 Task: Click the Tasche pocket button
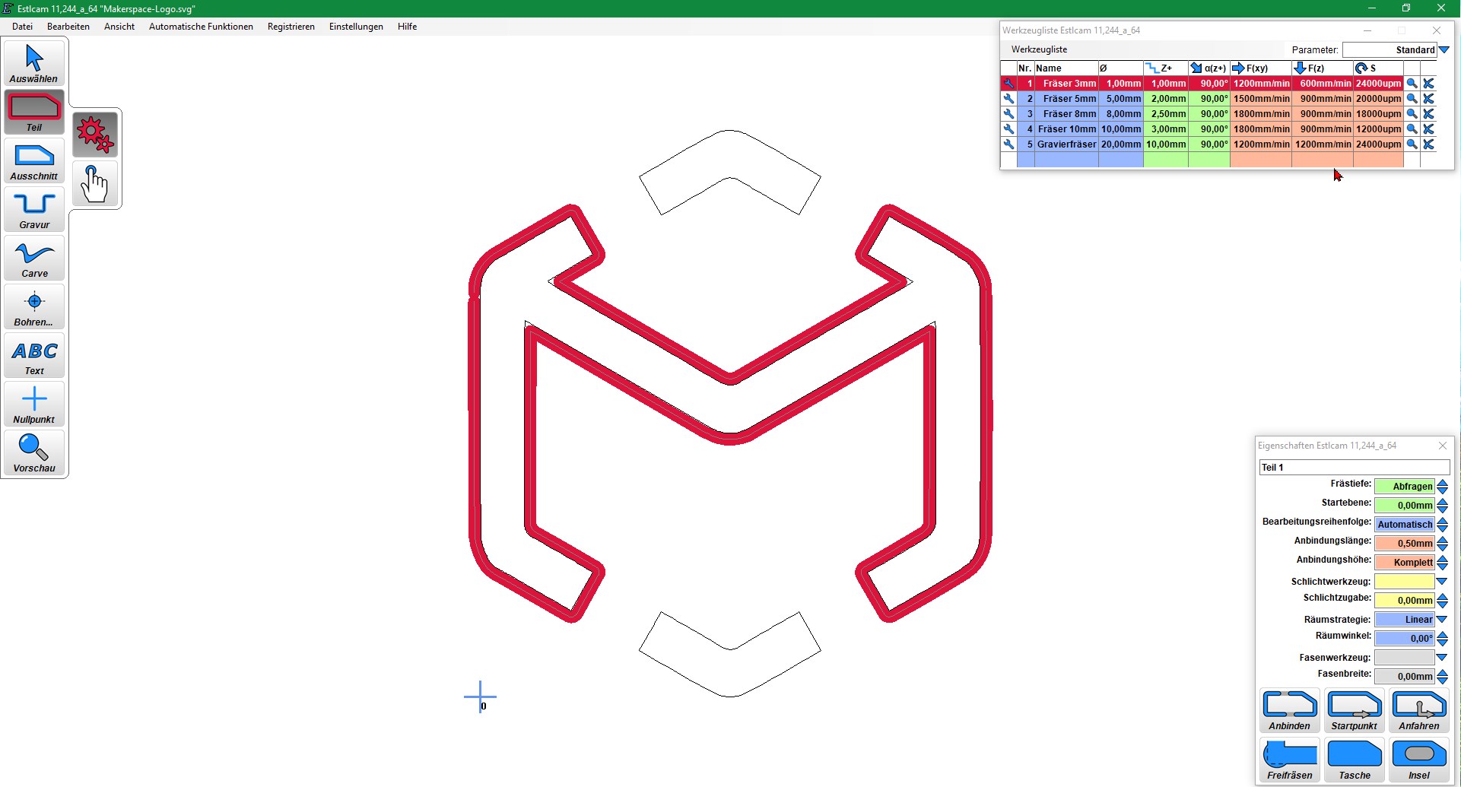point(1355,760)
